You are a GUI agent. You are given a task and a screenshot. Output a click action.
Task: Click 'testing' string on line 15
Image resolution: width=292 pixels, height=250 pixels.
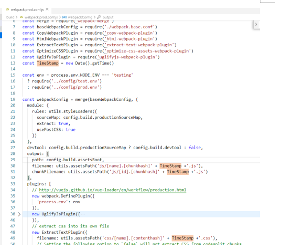pyautogui.click(x=122, y=75)
